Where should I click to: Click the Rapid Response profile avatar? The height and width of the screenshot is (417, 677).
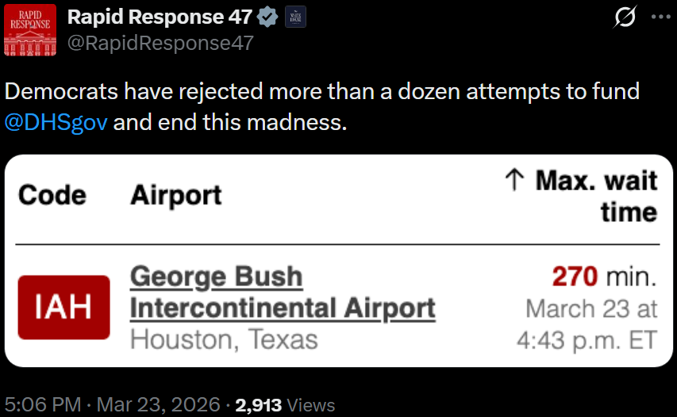point(30,29)
